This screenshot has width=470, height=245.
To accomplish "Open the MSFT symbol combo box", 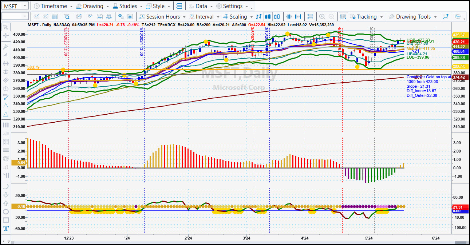I will tap(15, 6).
